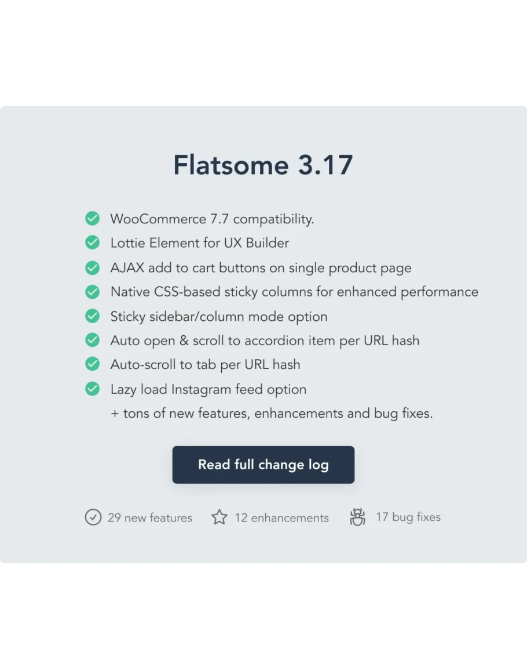Image resolution: width=527 pixels, height=670 pixels.
Task: Click checkmark beside Auto open & scroll accordion
Action: tap(92, 340)
